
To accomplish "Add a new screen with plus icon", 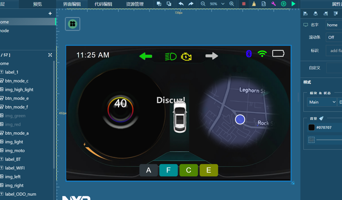I will (x=50, y=13).
